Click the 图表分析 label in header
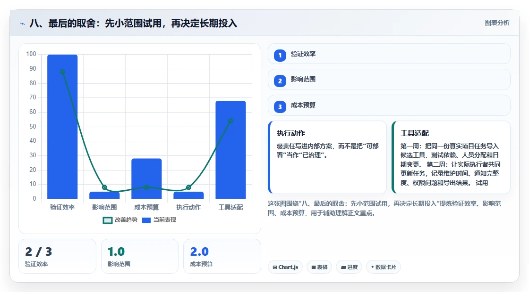 (497, 23)
